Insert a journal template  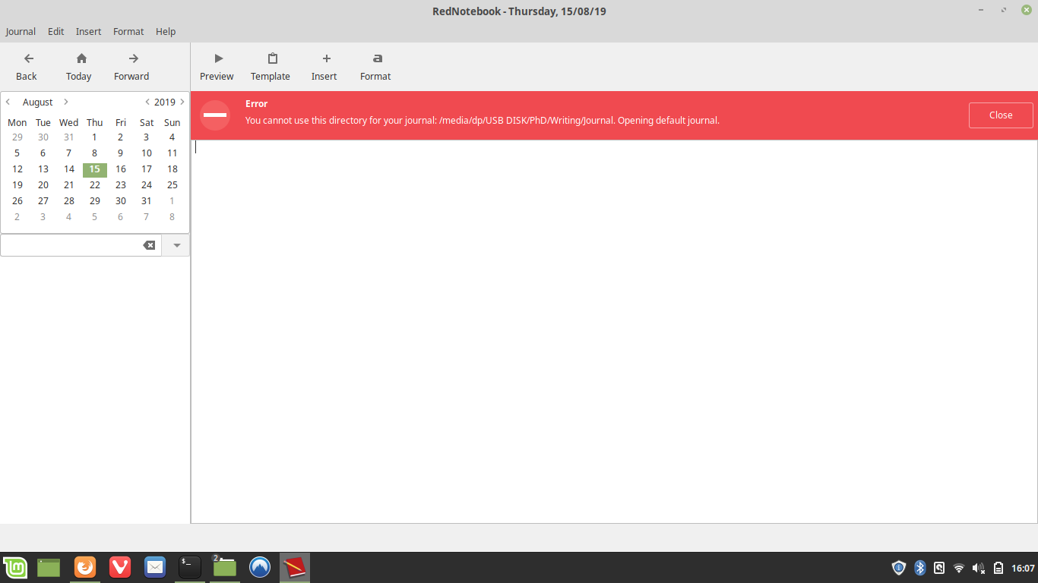(271, 66)
